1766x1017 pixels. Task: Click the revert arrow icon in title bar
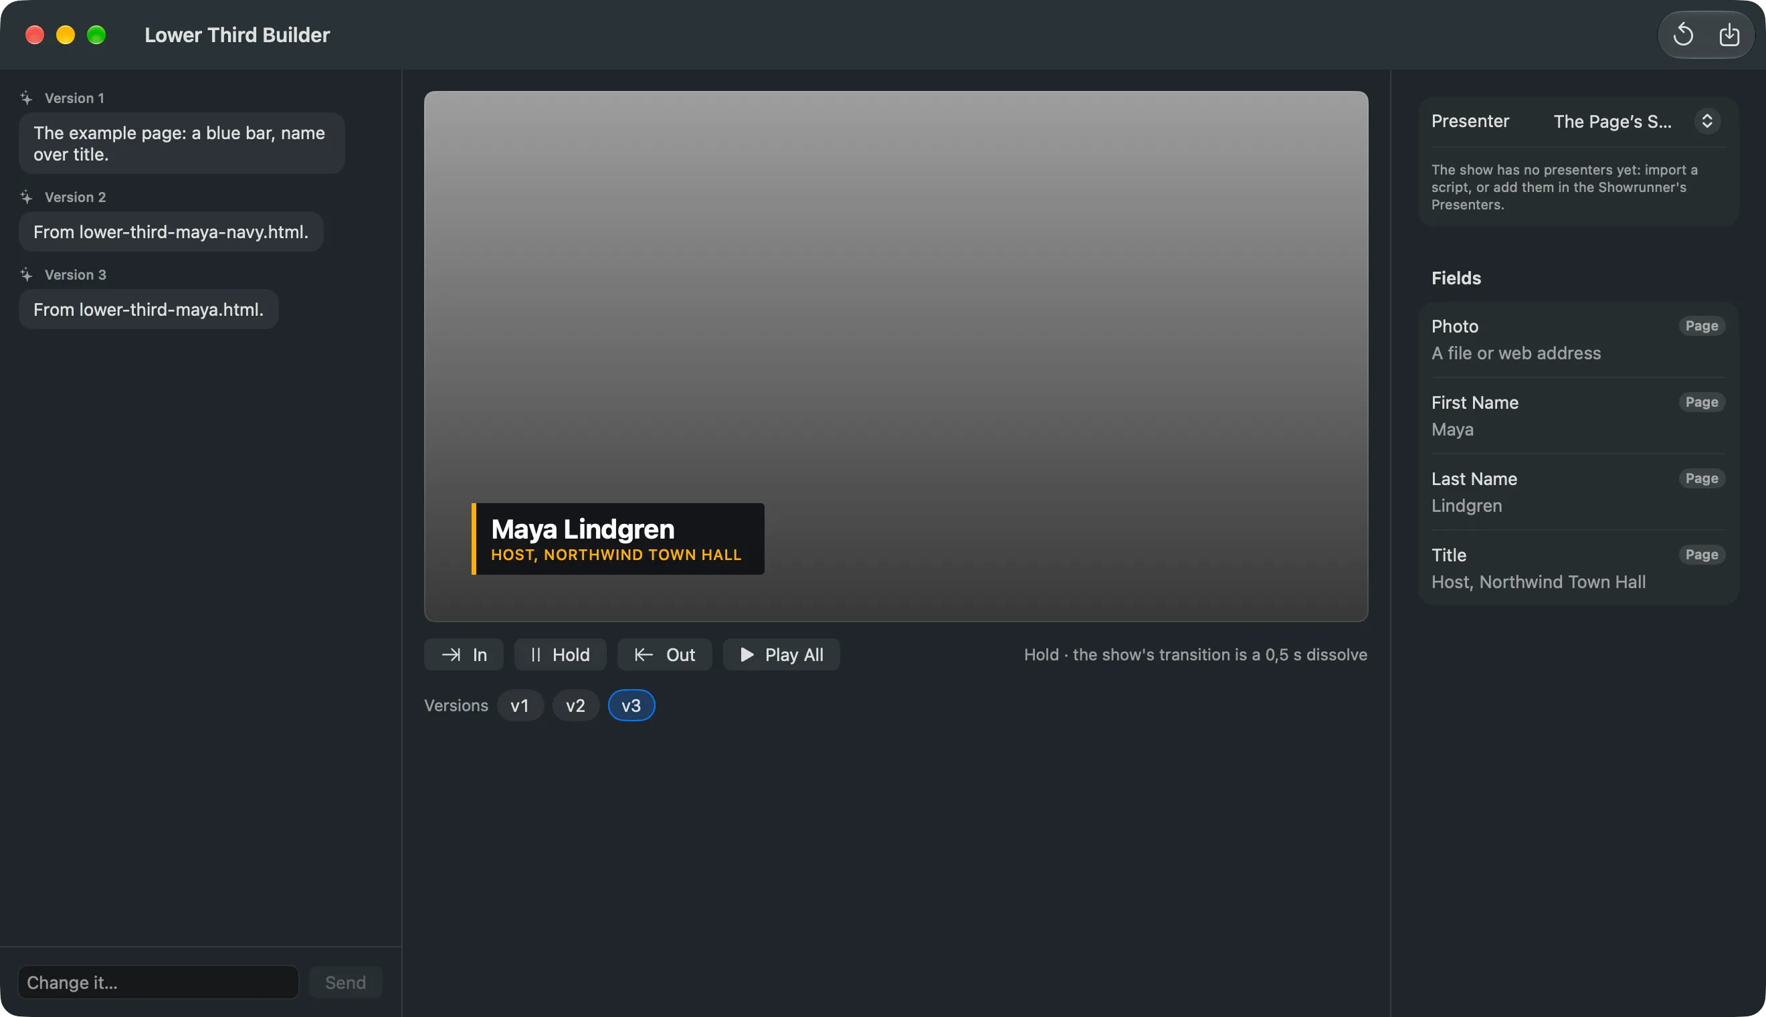tap(1683, 34)
